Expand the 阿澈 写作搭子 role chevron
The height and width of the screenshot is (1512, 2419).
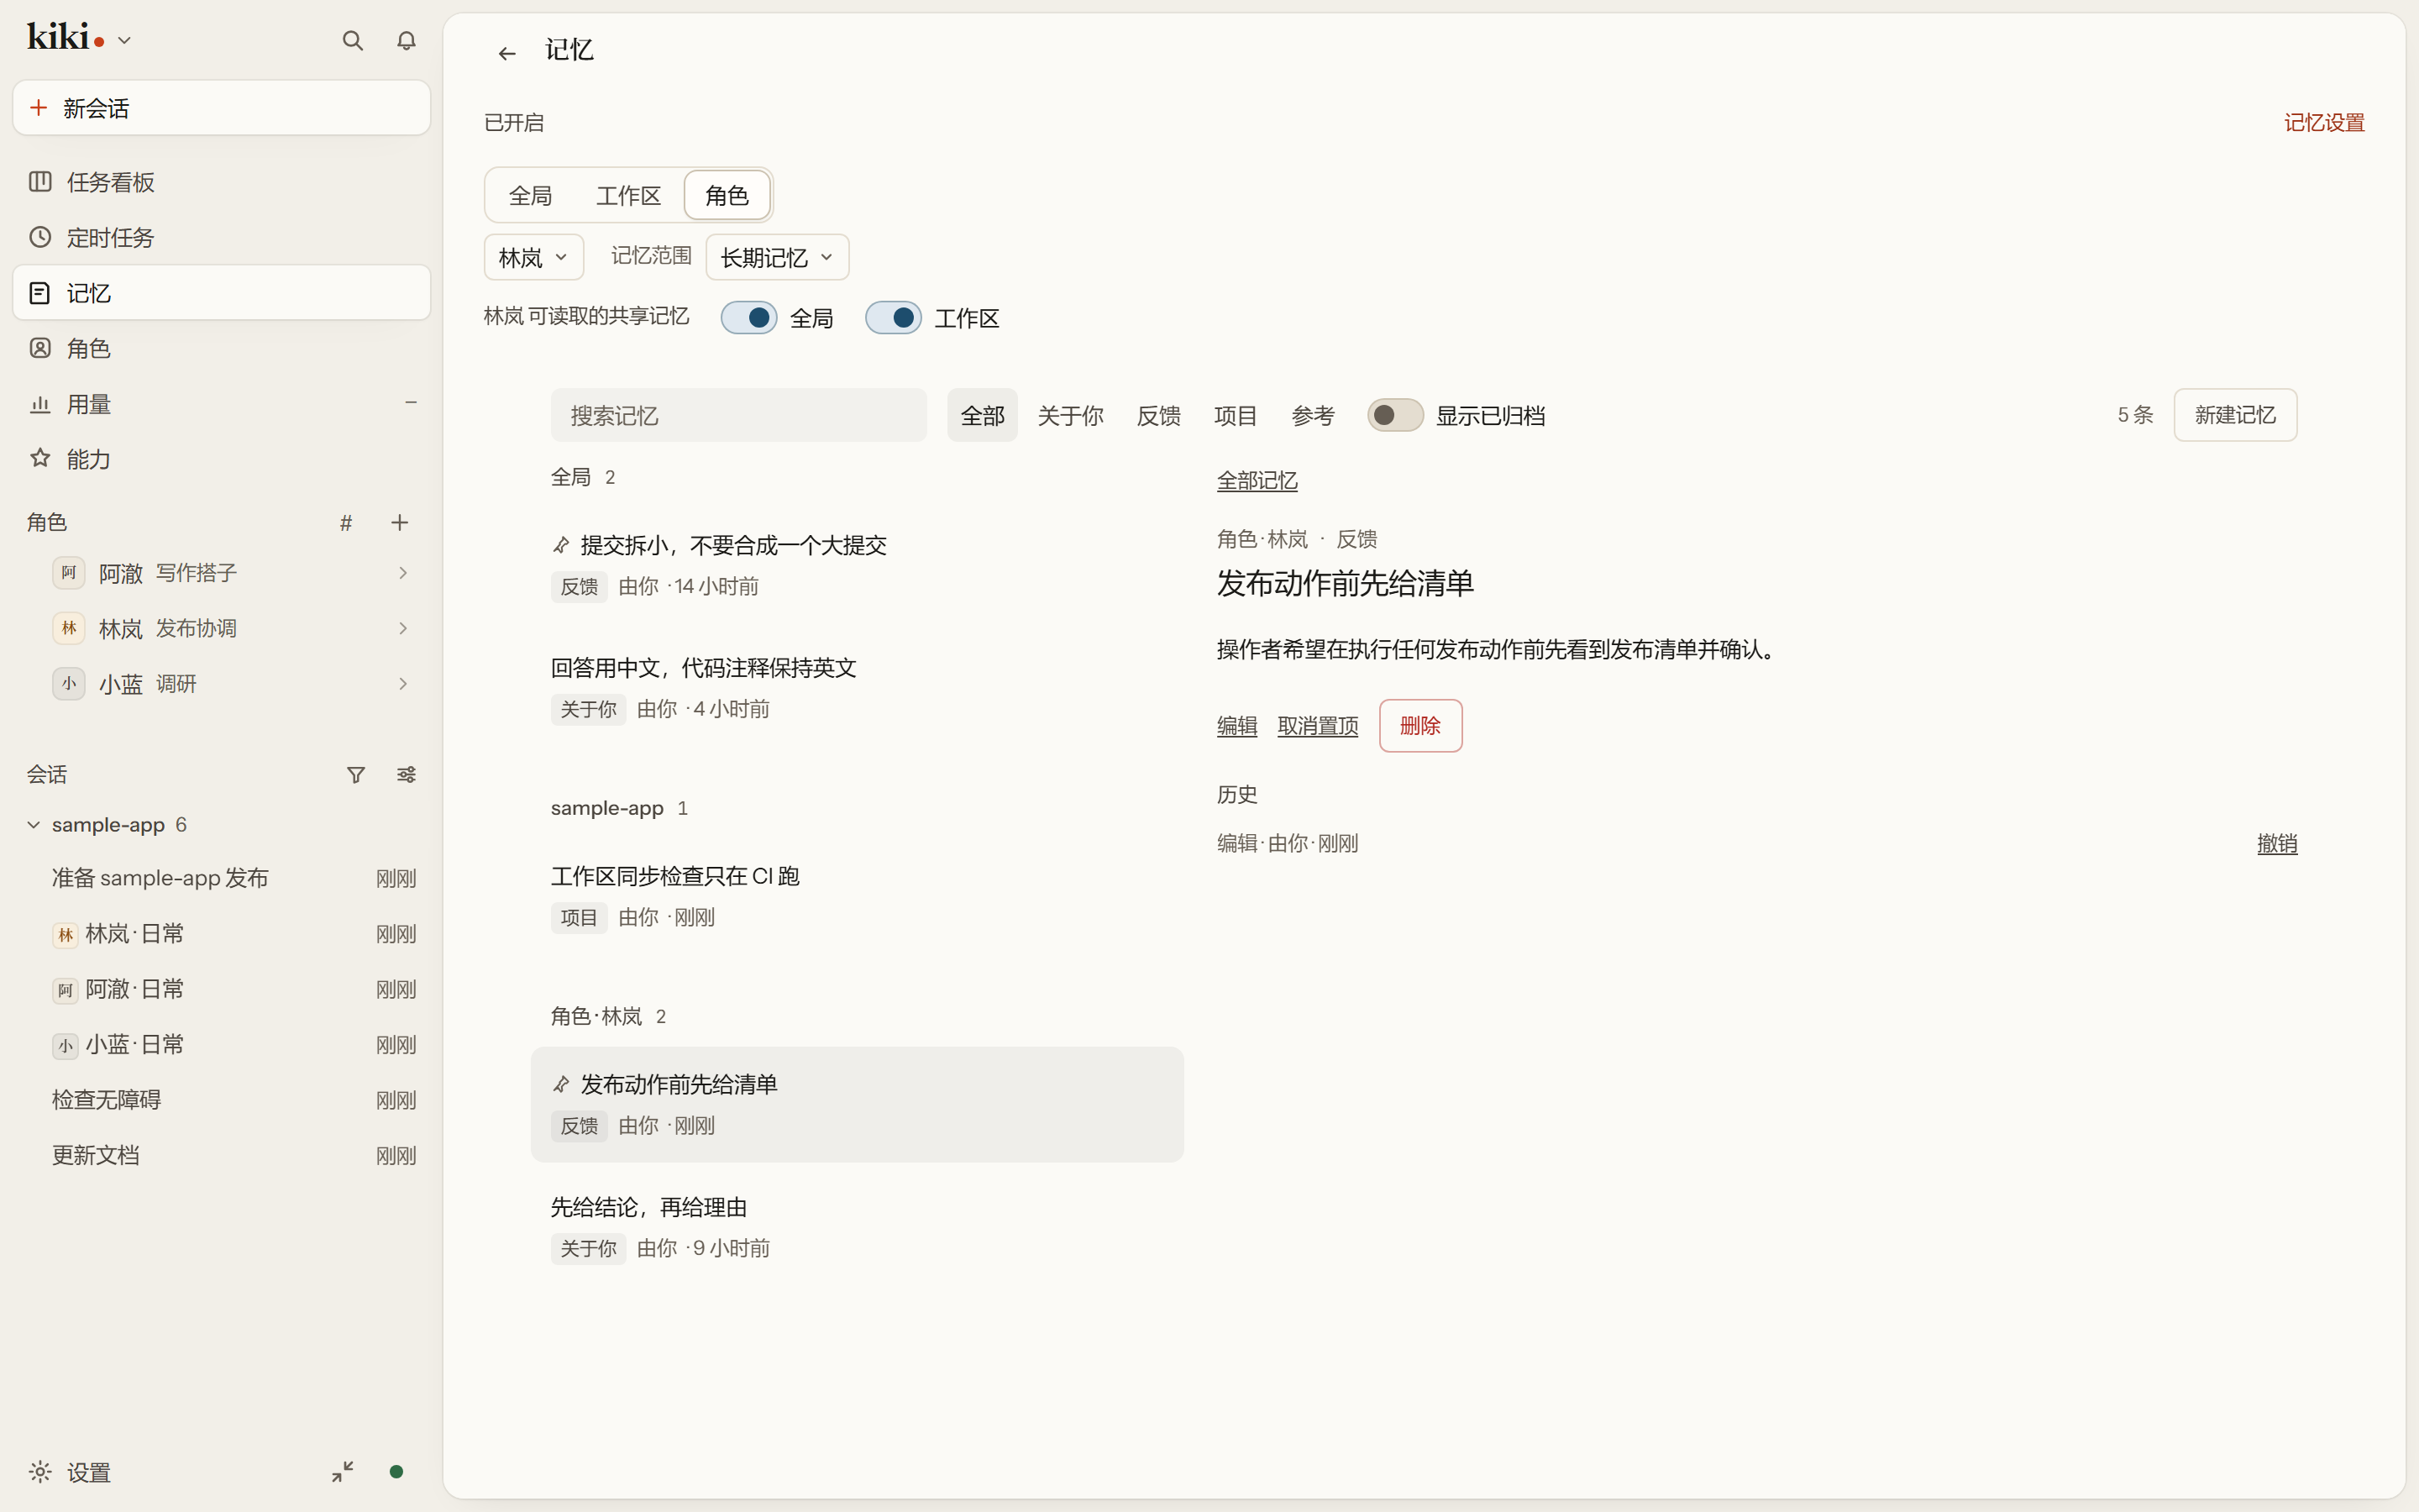click(x=403, y=573)
